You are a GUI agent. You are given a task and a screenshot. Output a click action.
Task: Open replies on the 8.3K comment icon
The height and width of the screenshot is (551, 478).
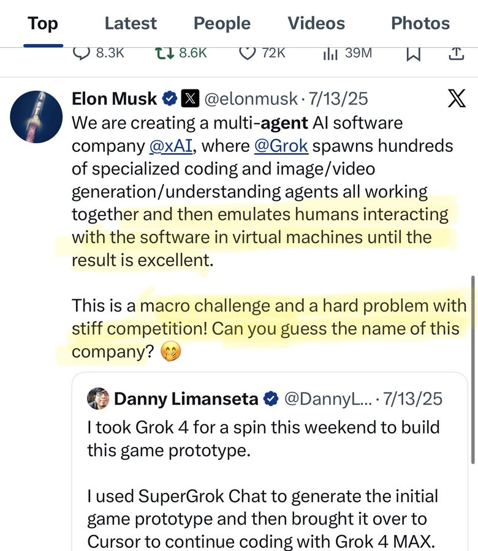pyautogui.click(x=82, y=53)
